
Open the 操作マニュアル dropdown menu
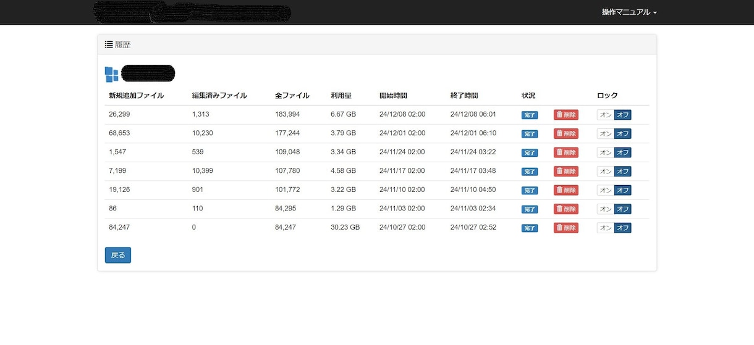tap(629, 12)
